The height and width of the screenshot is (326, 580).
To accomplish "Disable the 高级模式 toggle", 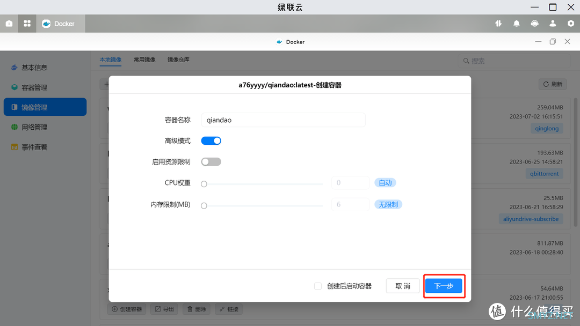I will [x=211, y=141].
